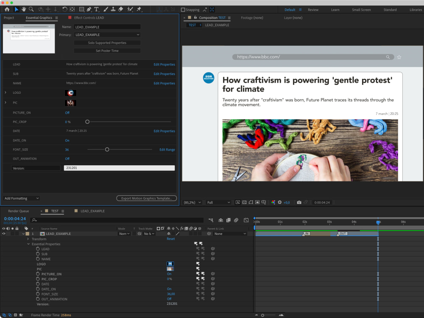Select the Puppet Pin tool
This screenshot has width=424, height=318.
pyautogui.click(x=139, y=9)
